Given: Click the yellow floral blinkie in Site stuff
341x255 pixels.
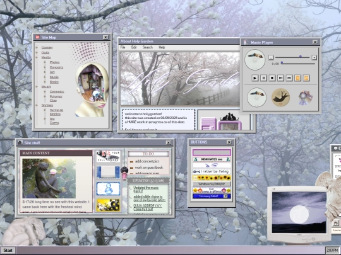Looking at the screenshot, I should pos(108,205).
